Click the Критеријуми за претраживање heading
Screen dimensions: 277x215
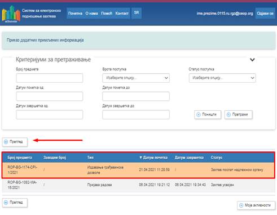[53, 60]
